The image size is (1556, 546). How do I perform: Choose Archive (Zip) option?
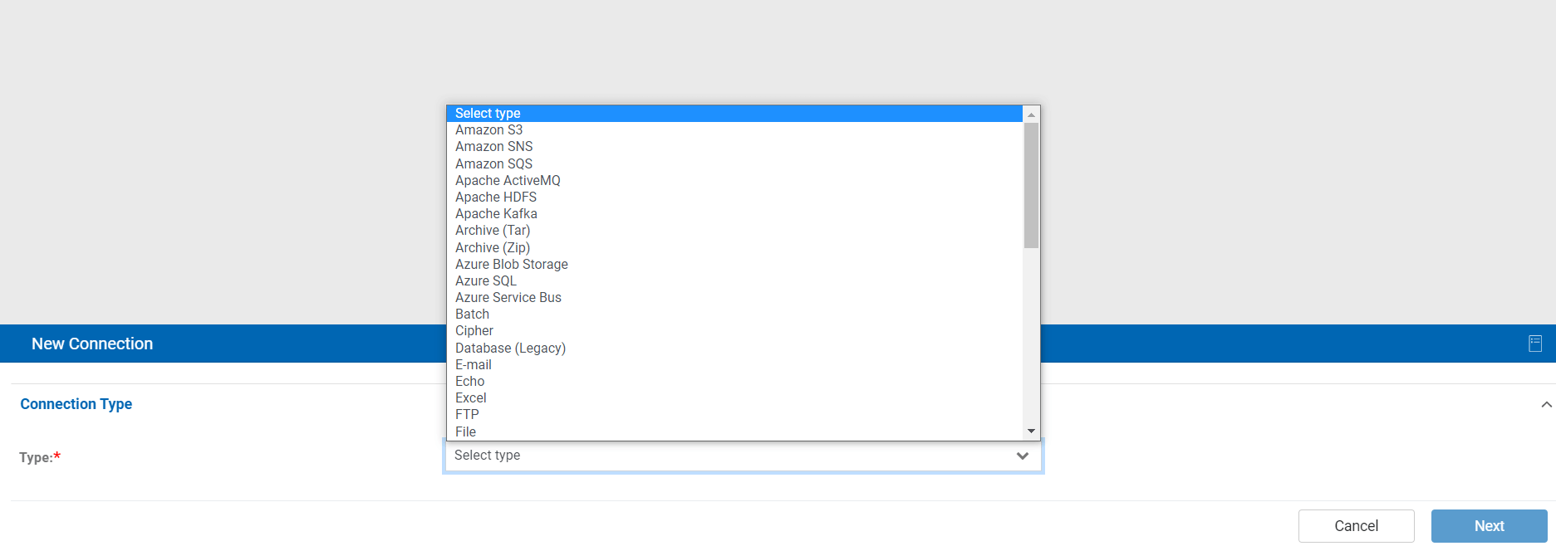tap(734, 248)
